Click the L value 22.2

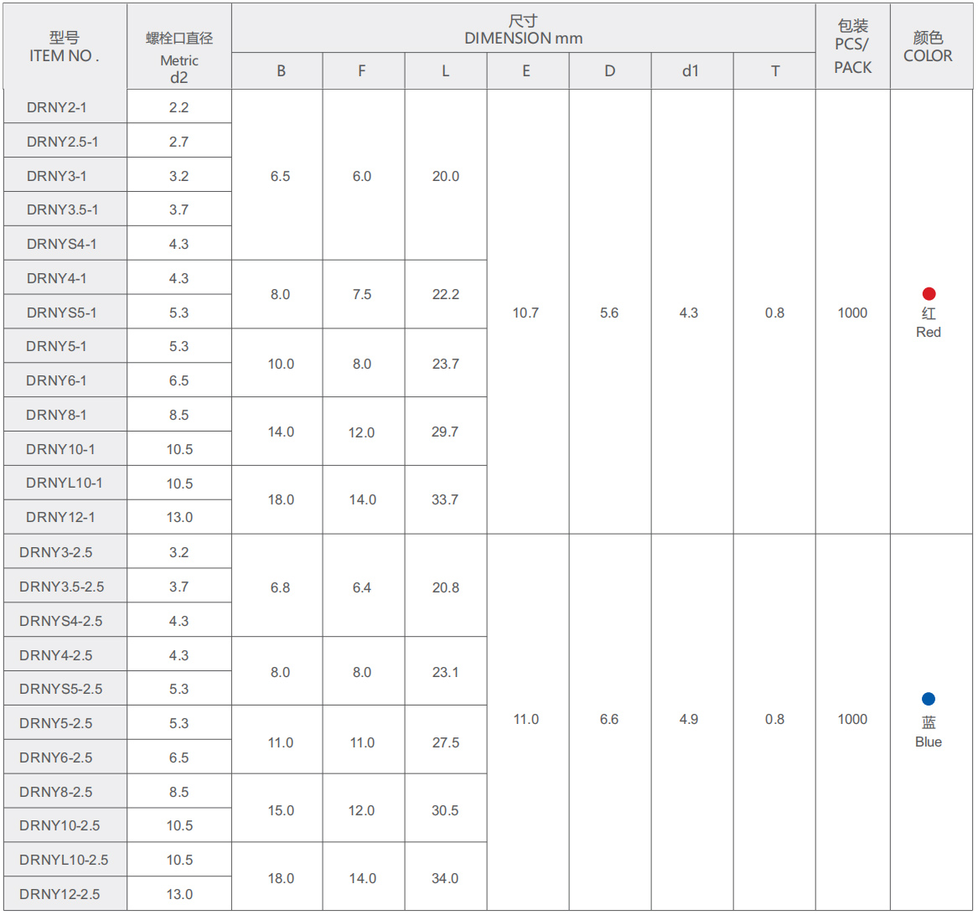pyautogui.click(x=445, y=294)
